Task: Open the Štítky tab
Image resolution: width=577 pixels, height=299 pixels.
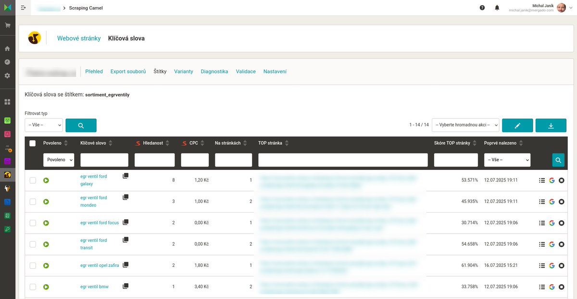Action: coord(160,71)
